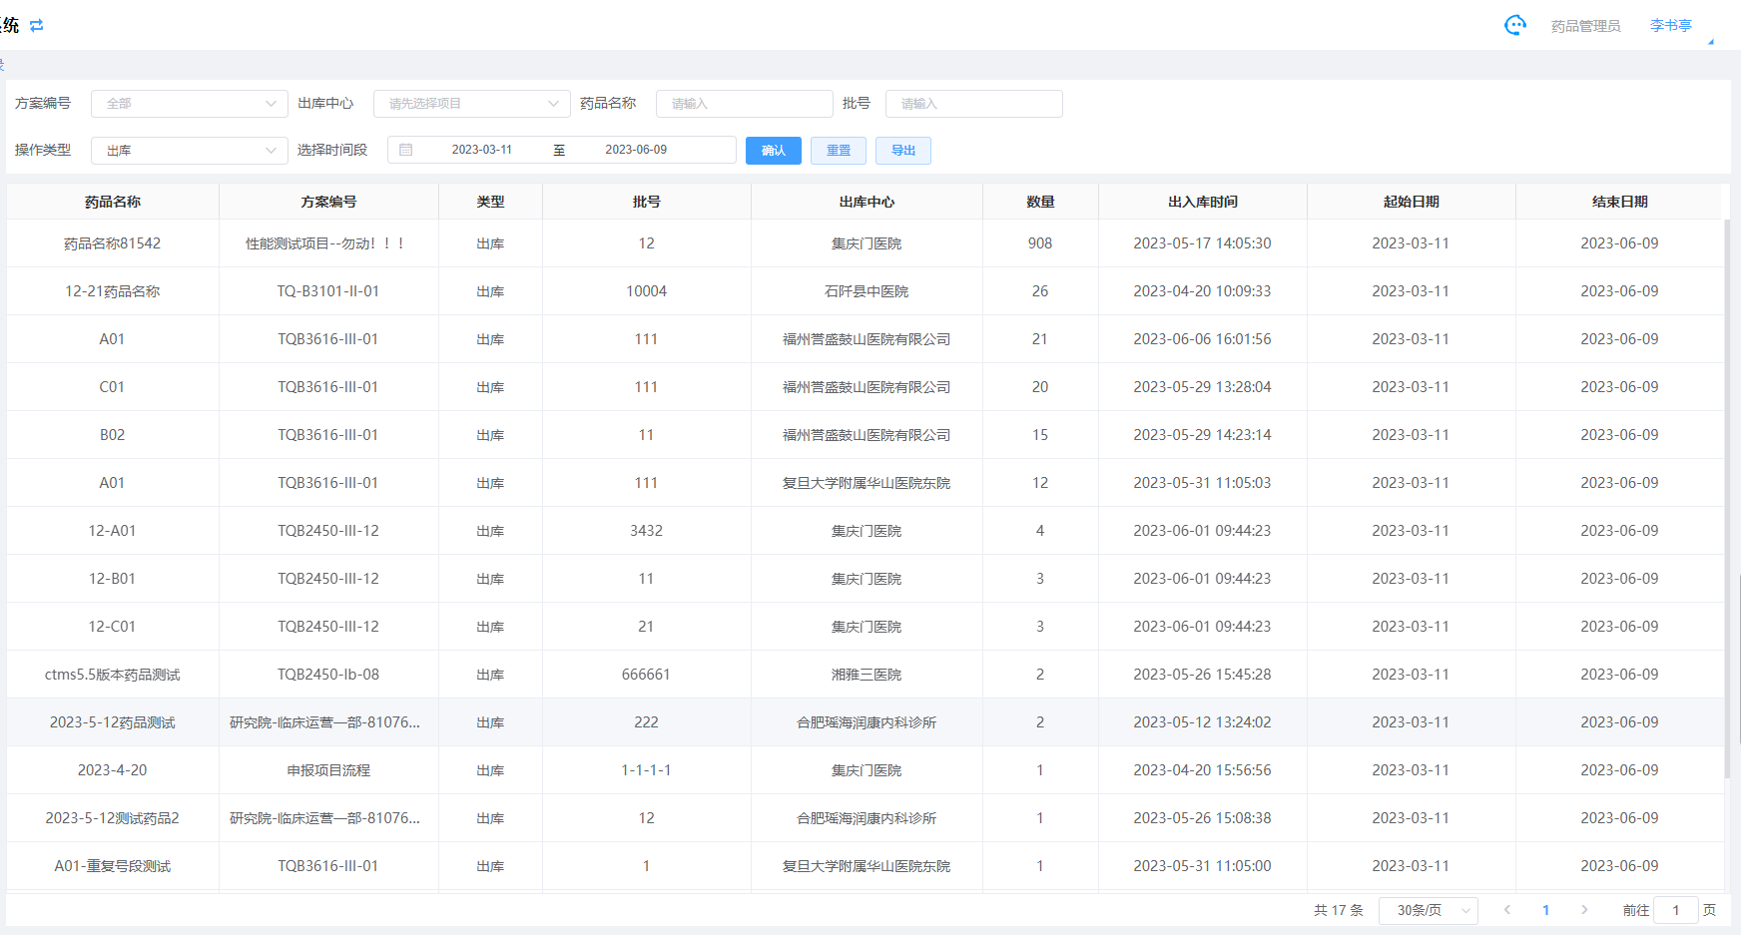Click the 2023-5-12测试药品2 cell
This screenshot has height=935, width=1741.
pos(113,818)
